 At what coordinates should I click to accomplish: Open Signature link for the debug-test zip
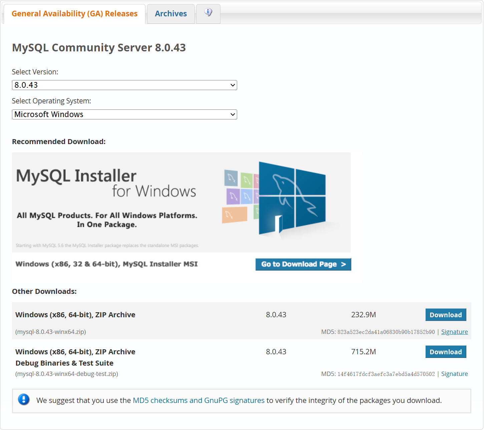[454, 374]
